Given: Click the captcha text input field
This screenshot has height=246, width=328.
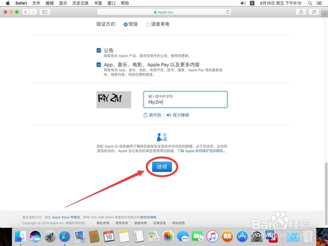Looking at the screenshot, I should pyautogui.click(x=185, y=99).
